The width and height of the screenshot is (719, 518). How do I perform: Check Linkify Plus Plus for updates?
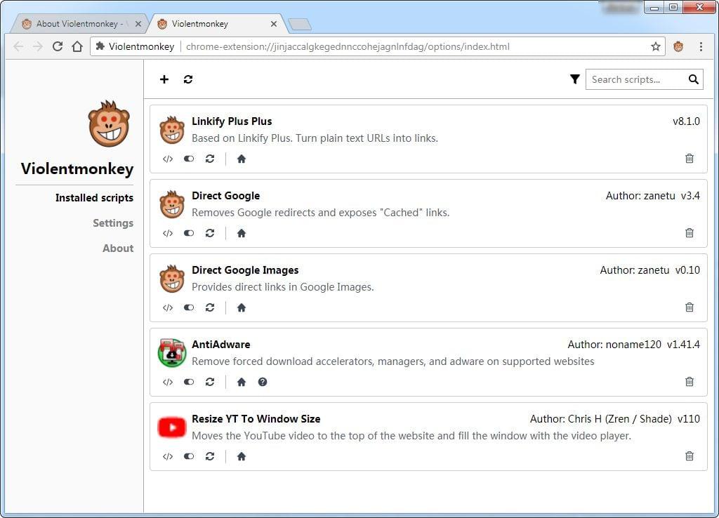pyautogui.click(x=210, y=159)
